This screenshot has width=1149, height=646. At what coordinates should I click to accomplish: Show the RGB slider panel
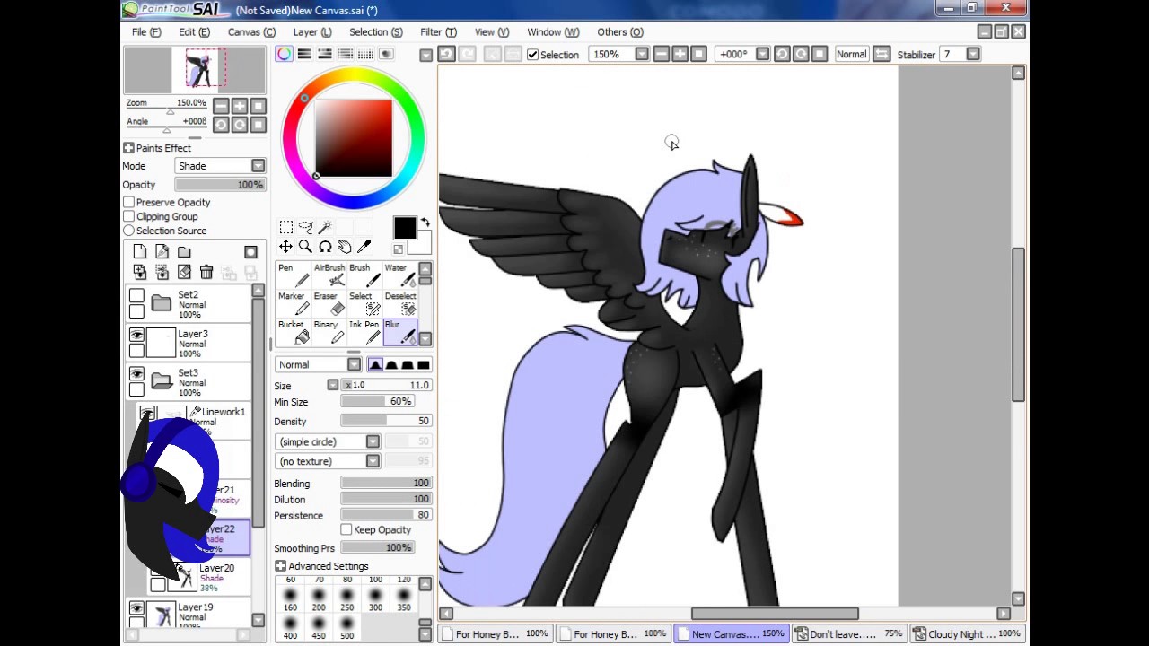[304, 55]
